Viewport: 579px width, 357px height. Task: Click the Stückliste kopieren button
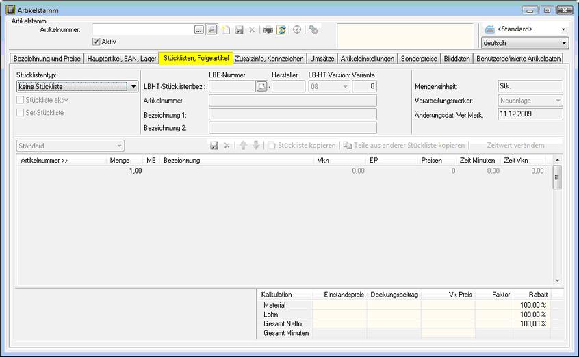pyautogui.click(x=302, y=146)
